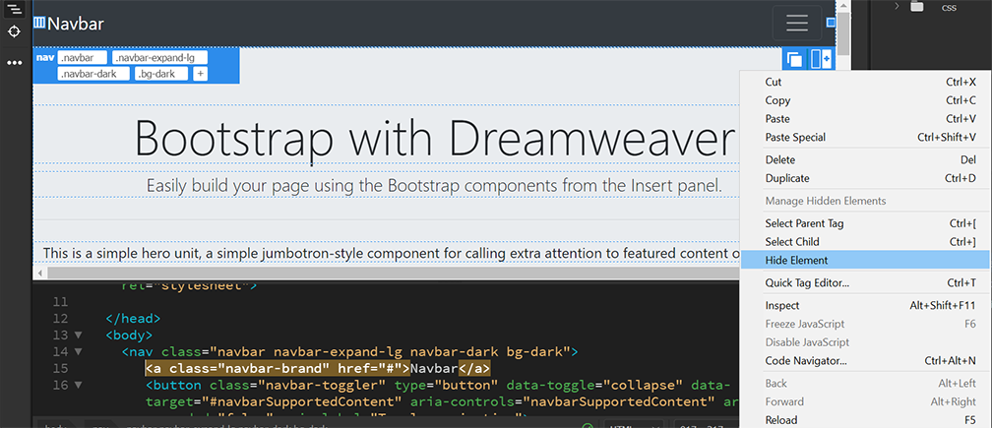Click the small blue square handle beside toggler
The height and width of the screenshot is (428, 992).
point(831,23)
